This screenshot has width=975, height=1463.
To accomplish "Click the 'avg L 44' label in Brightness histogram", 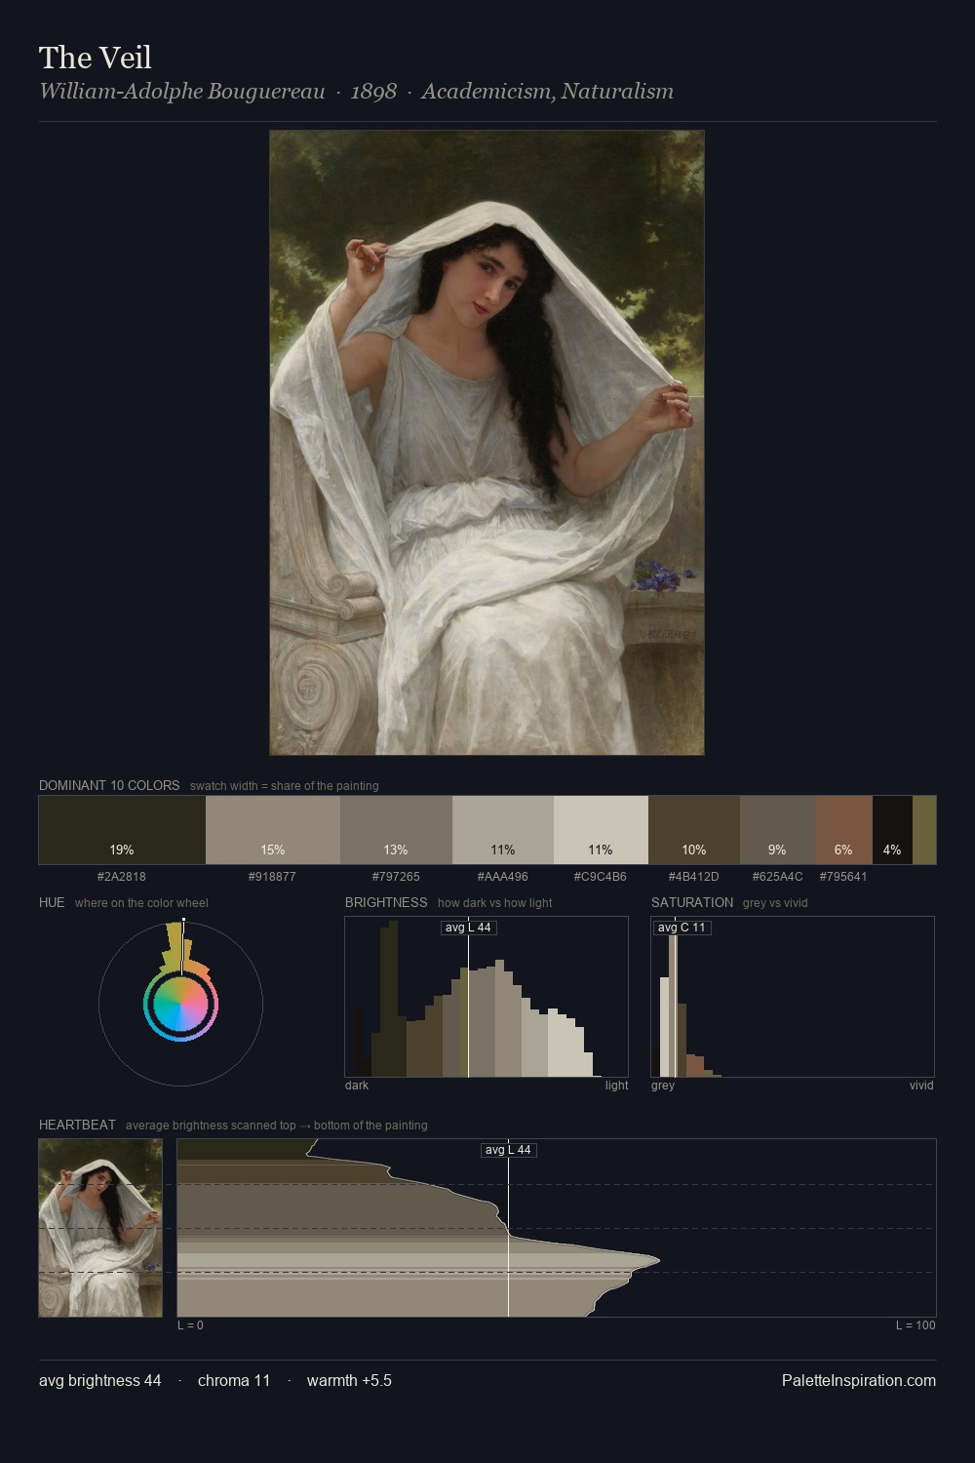I will (x=469, y=928).
